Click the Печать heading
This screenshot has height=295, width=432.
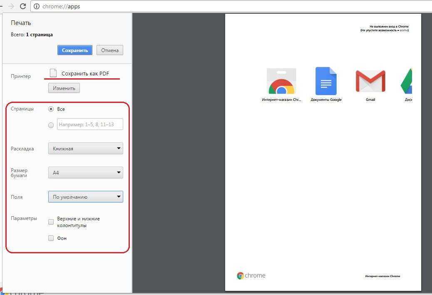pos(21,23)
